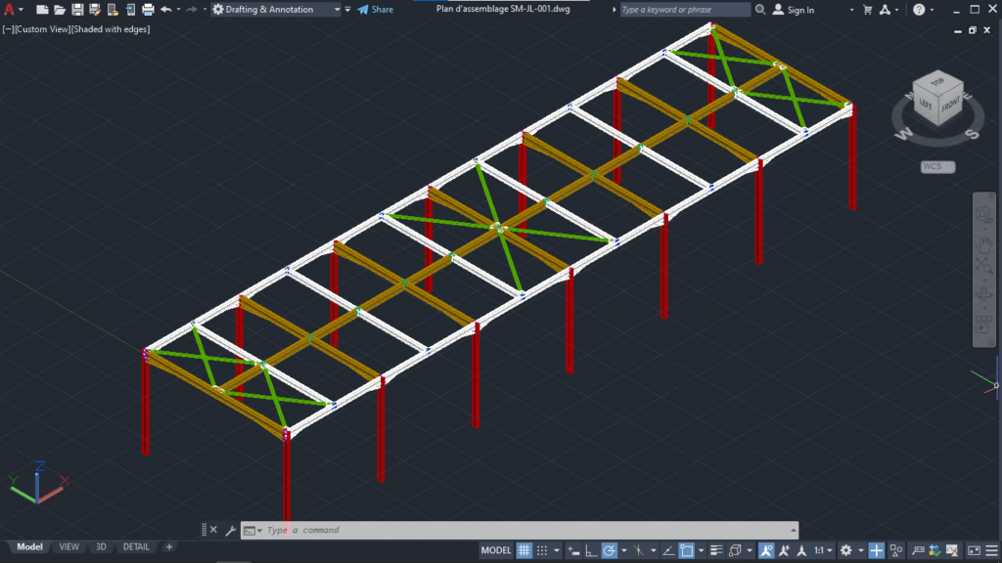Expand the Help dropdown arrow
Image resolution: width=1002 pixels, height=563 pixels.
(x=932, y=10)
